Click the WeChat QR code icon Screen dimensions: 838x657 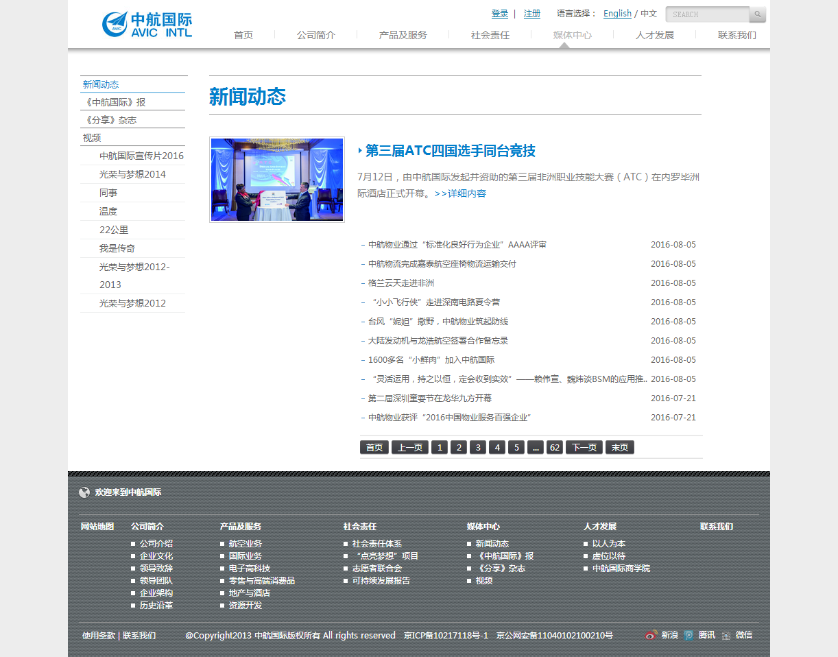click(726, 635)
